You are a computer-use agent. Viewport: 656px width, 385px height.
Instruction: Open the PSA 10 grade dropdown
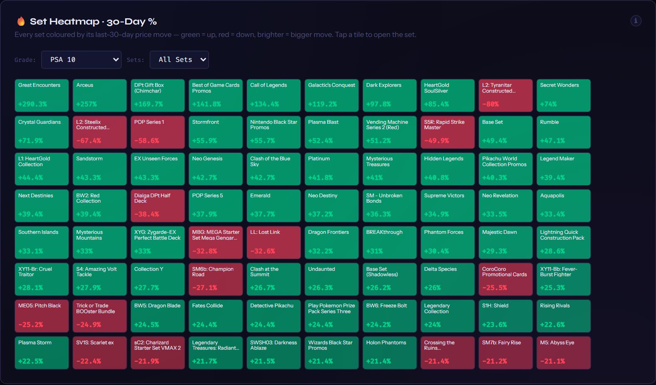pos(81,60)
